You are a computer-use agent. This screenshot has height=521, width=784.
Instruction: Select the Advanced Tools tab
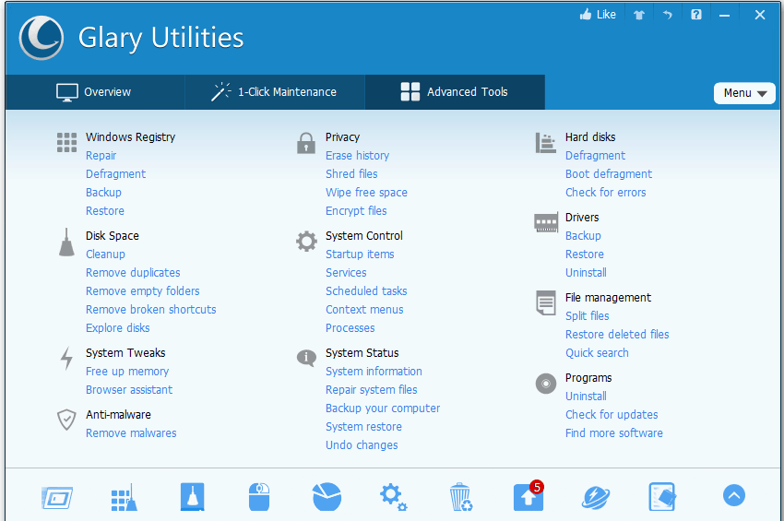pyautogui.click(x=455, y=92)
